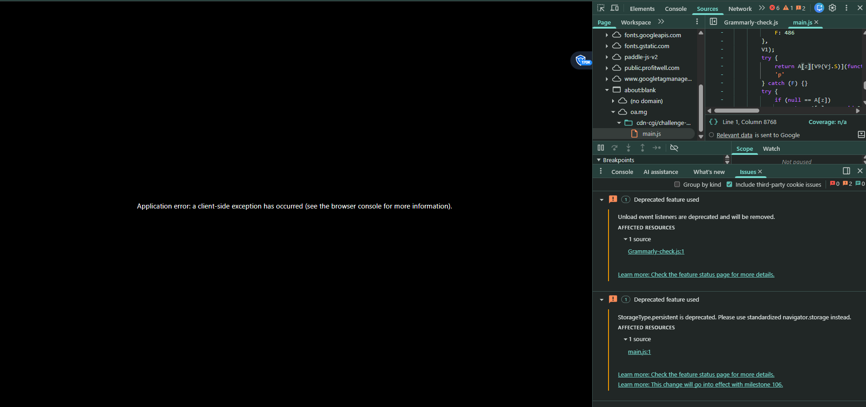The height and width of the screenshot is (407, 866).
Task: Open the AI assistance drawer tab
Action: pos(661,172)
